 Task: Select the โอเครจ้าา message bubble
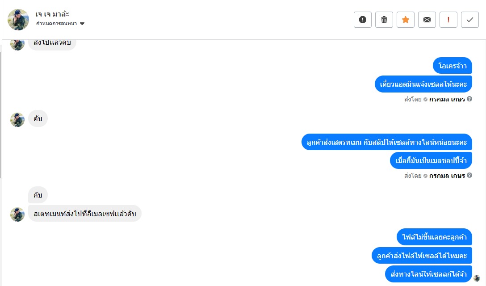[452, 65]
